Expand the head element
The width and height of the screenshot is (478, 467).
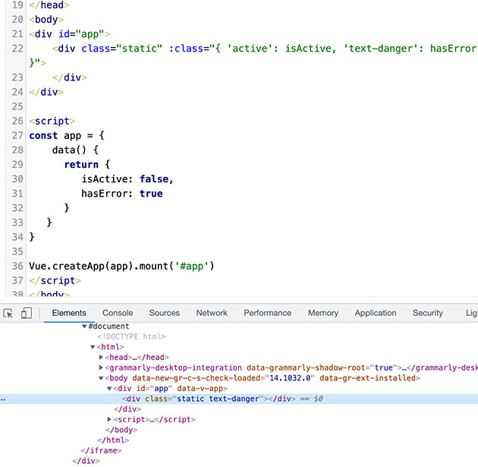point(101,357)
